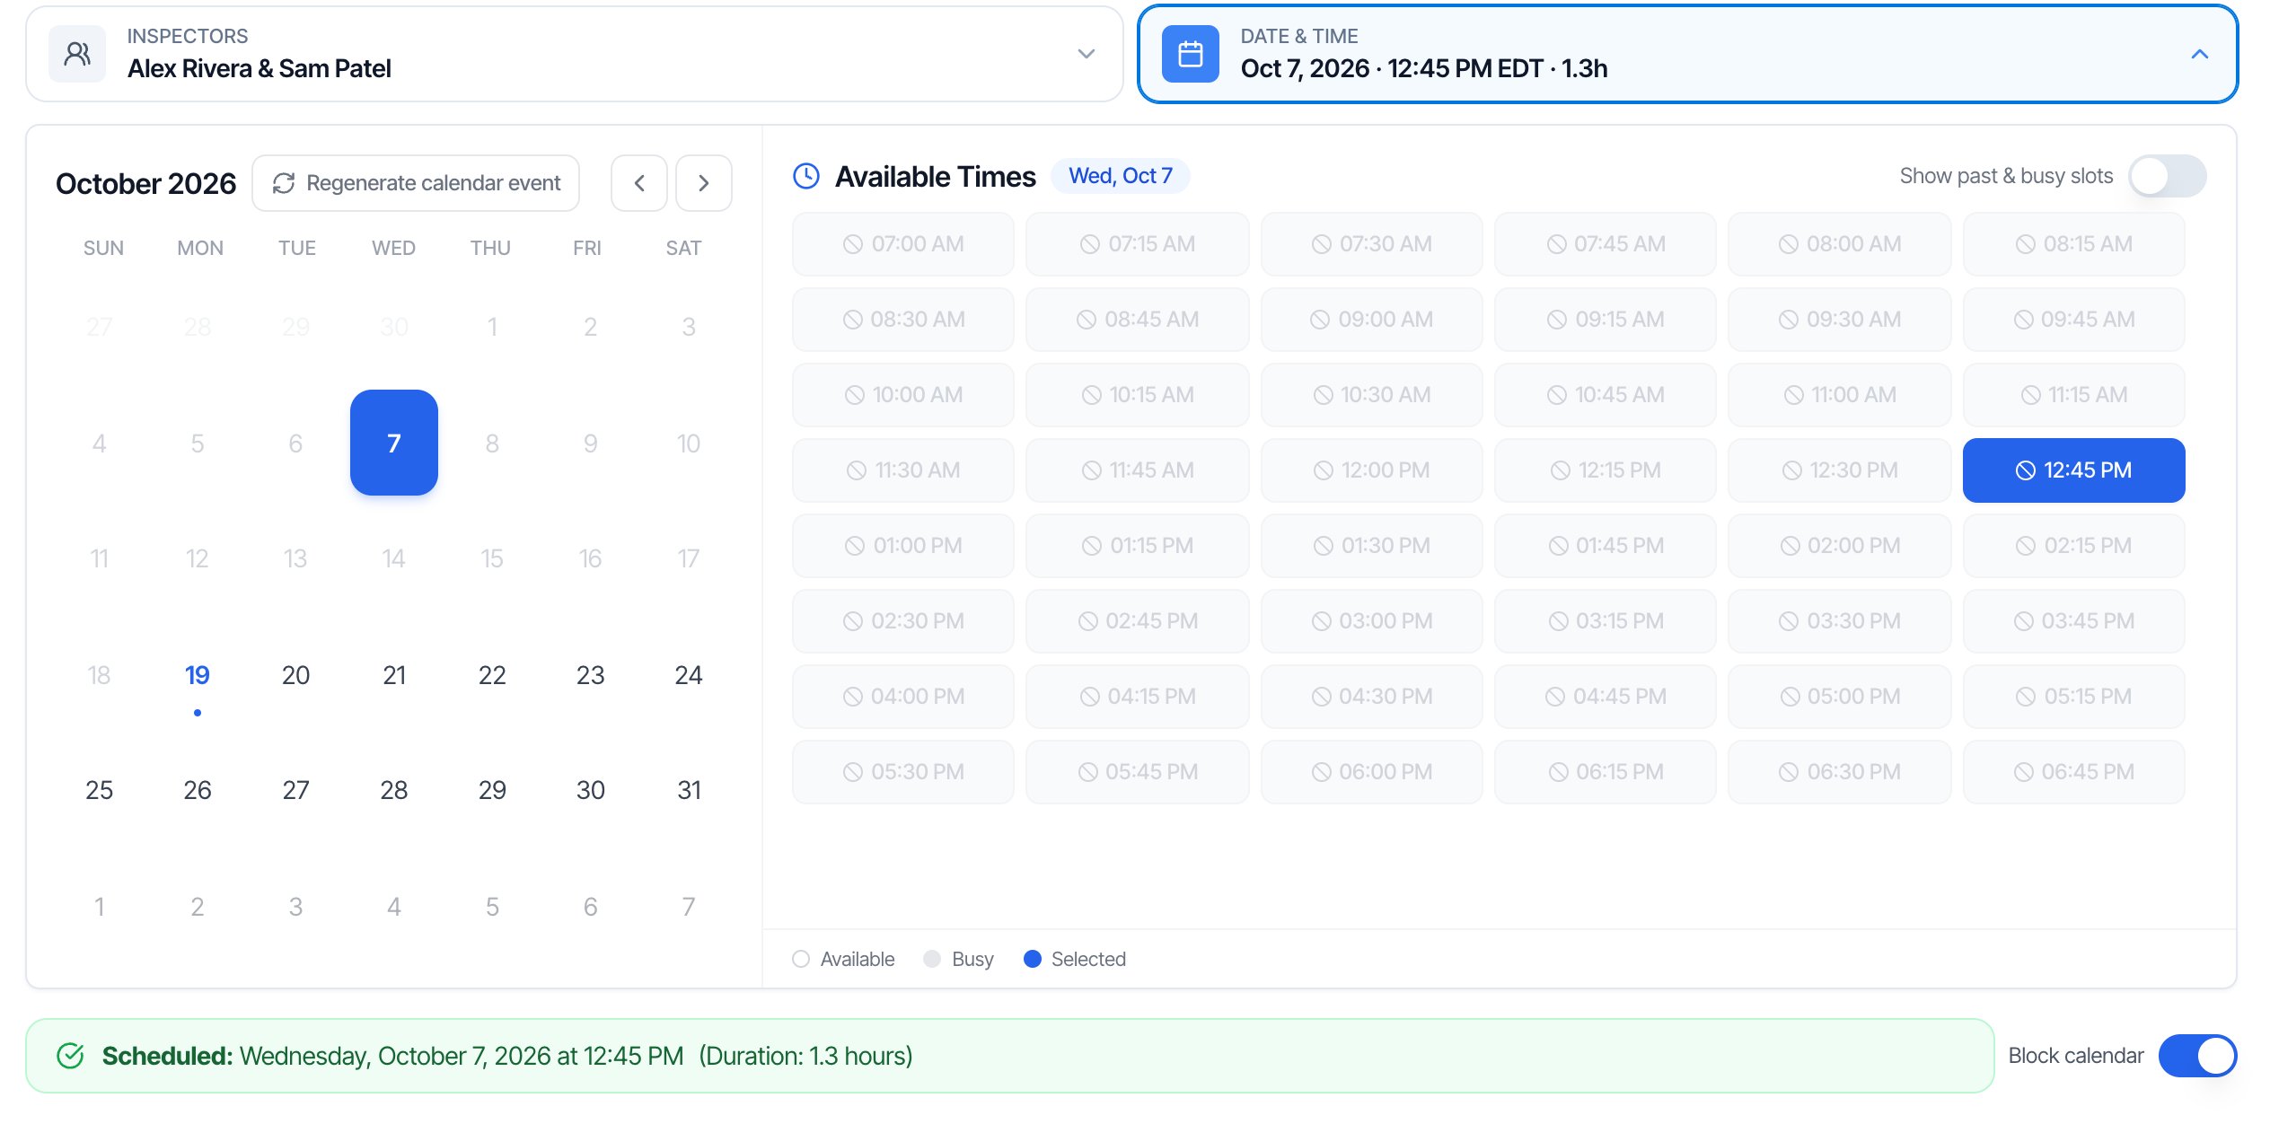Pick the 06:45 PM time slot
The image size is (2270, 1124).
click(x=2074, y=772)
